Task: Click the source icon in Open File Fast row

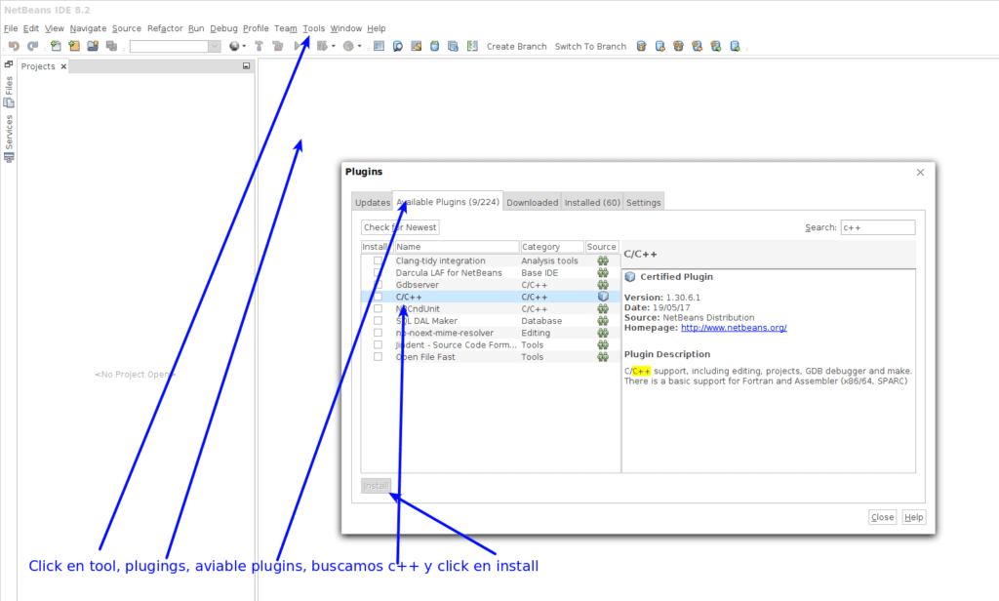Action: (603, 357)
